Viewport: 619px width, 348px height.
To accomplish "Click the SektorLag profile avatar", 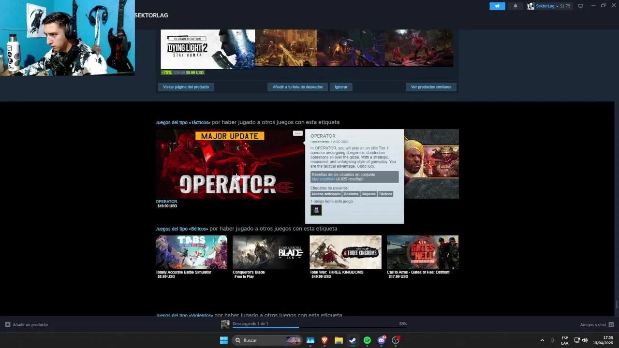I will 531,6.
